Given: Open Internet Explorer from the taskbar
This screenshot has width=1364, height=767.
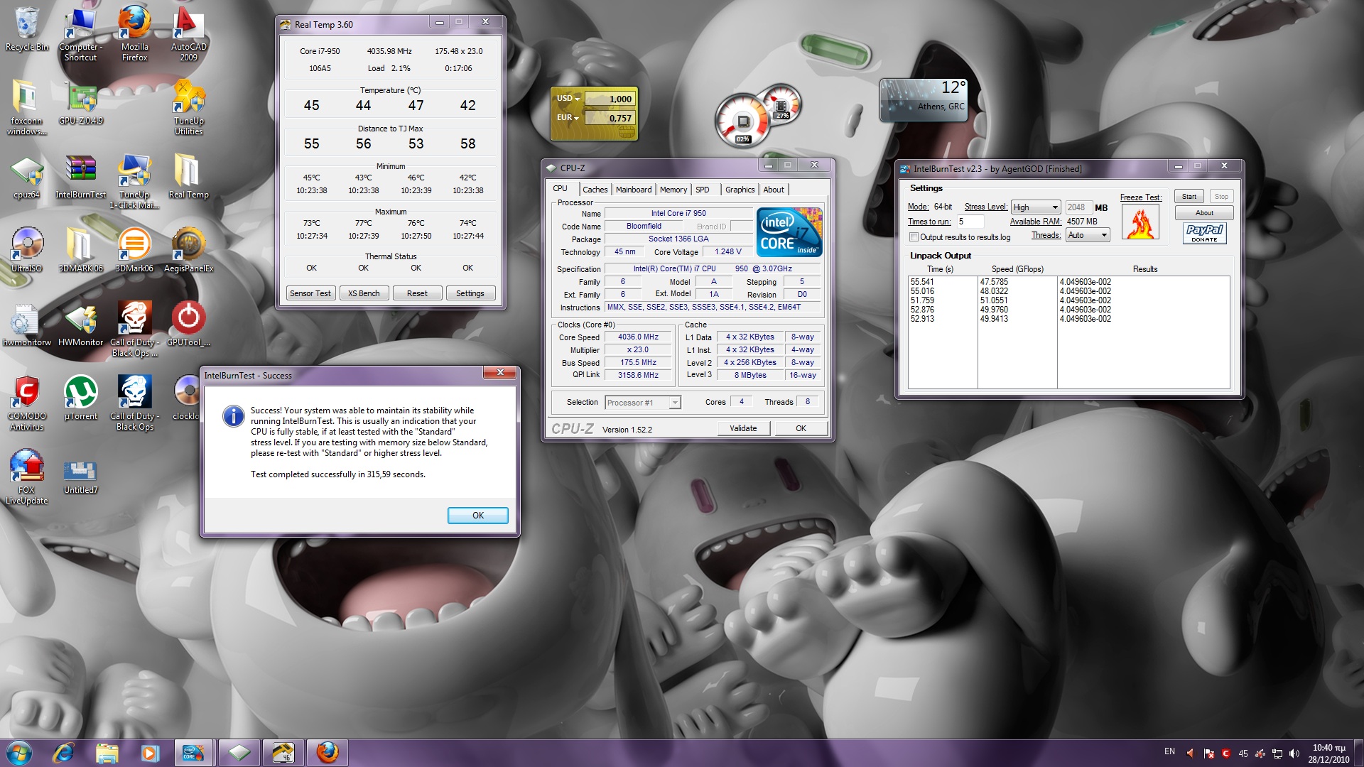Looking at the screenshot, I should point(63,752).
